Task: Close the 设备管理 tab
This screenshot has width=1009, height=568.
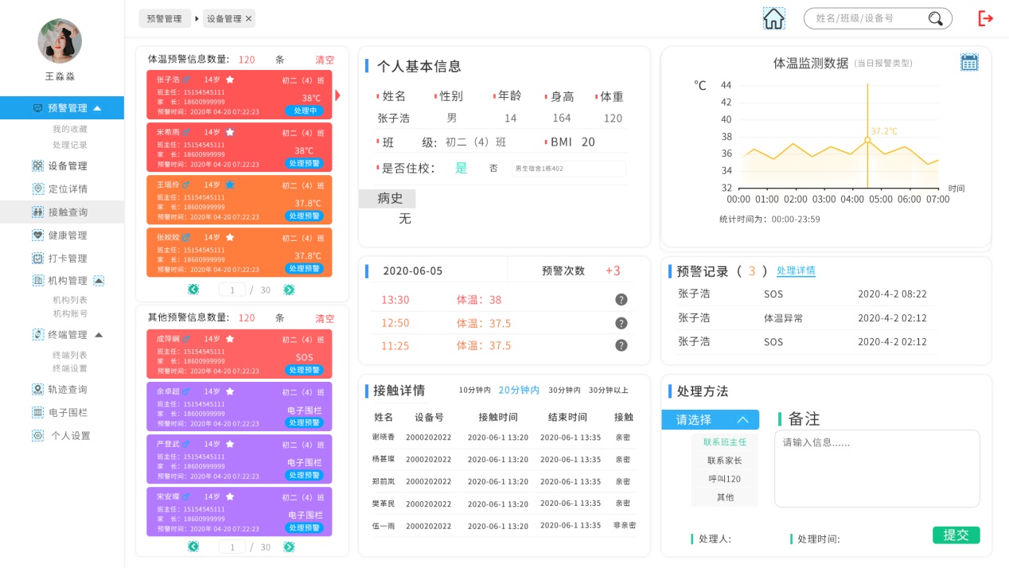Action: (x=249, y=18)
